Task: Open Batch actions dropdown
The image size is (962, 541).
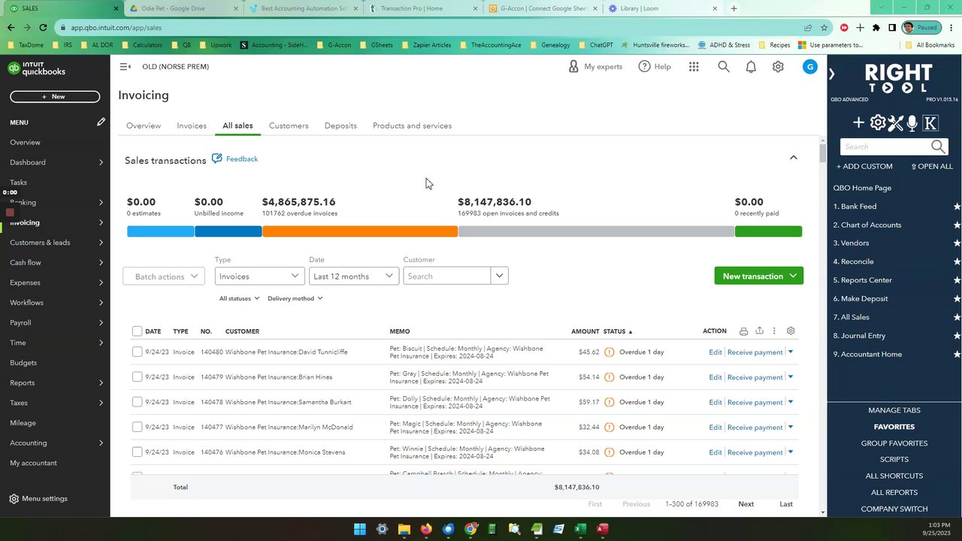Action: [x=164, y=277]
